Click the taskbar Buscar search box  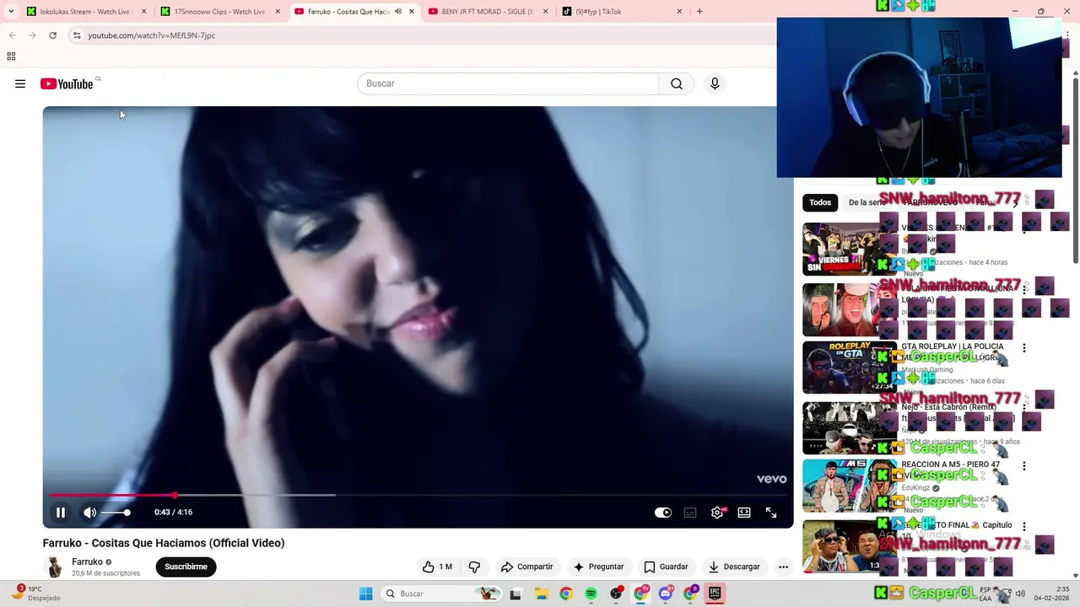440,594
